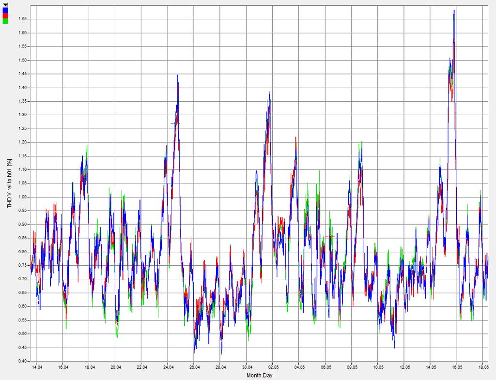Screen dimensions: 496x380
Task: Click the '02.05' x-axis date label
Action: click(273, 367)
